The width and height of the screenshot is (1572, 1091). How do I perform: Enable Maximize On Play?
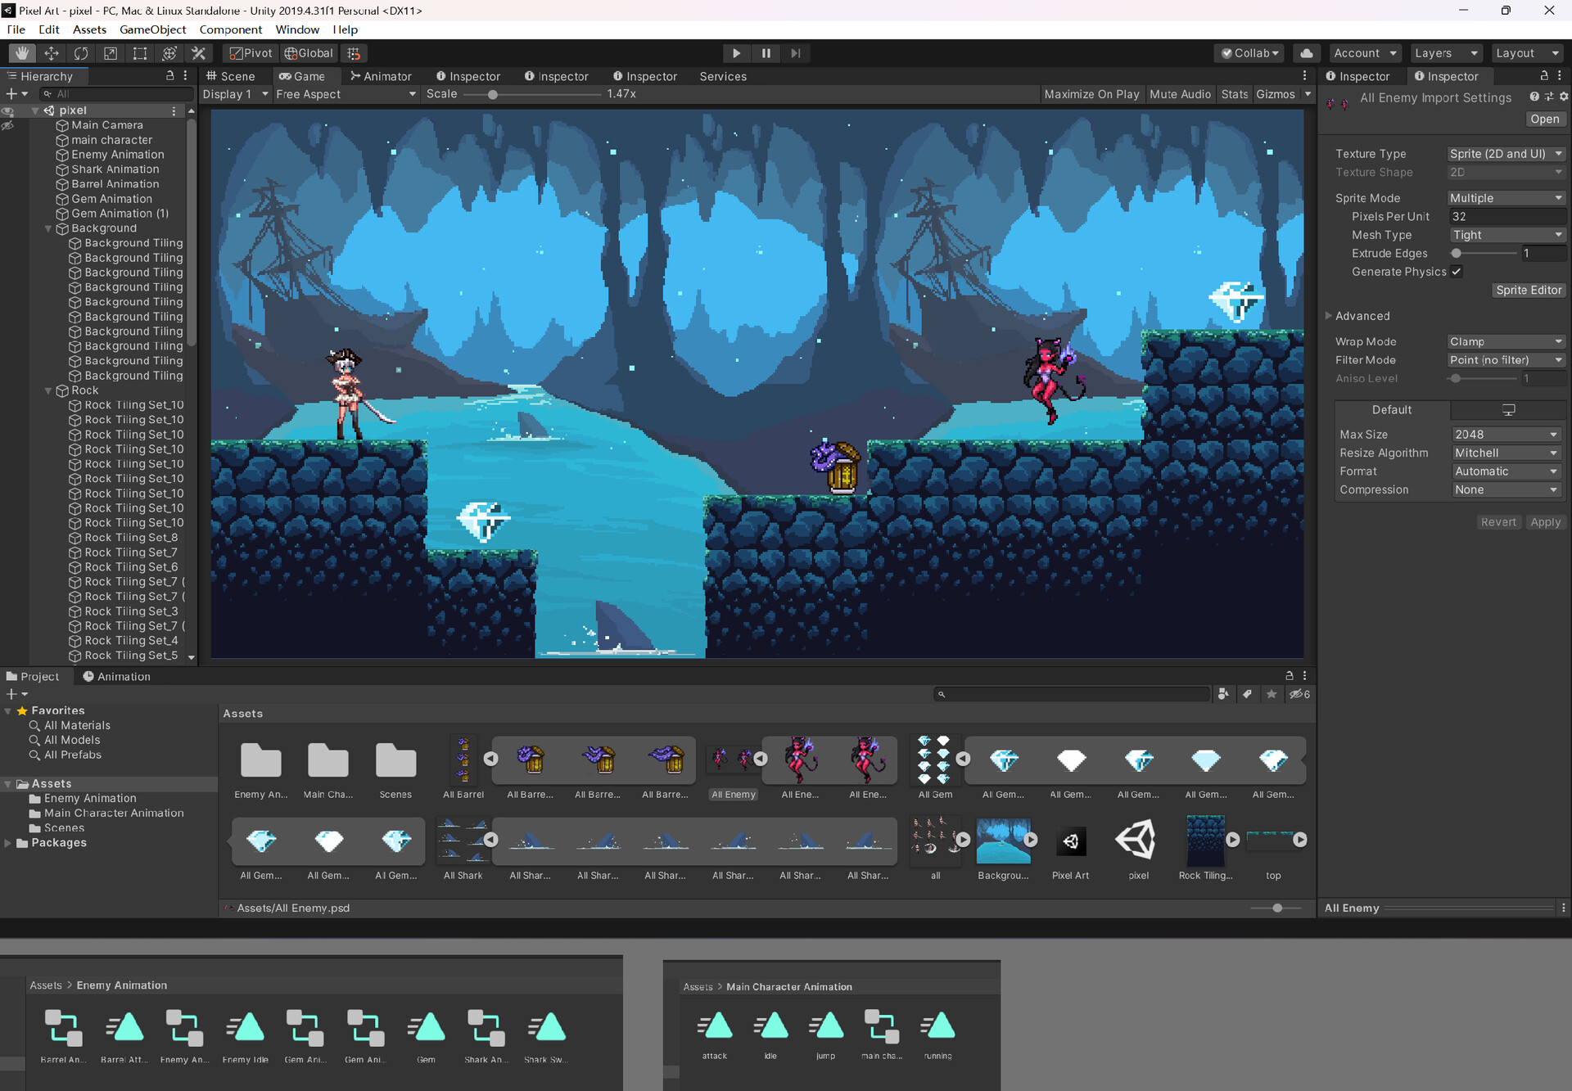1091,94
